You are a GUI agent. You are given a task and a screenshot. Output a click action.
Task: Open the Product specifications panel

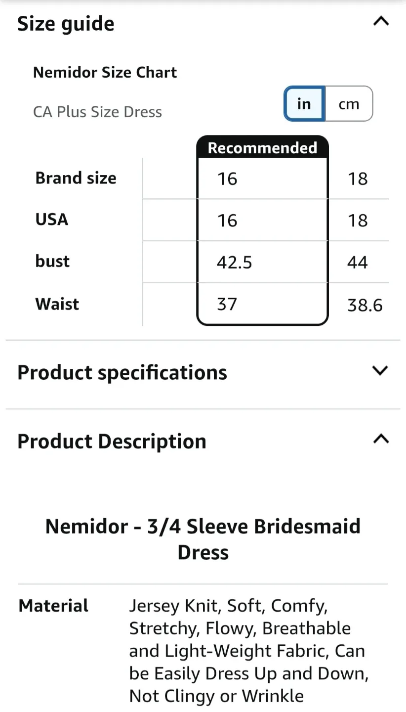122,372
